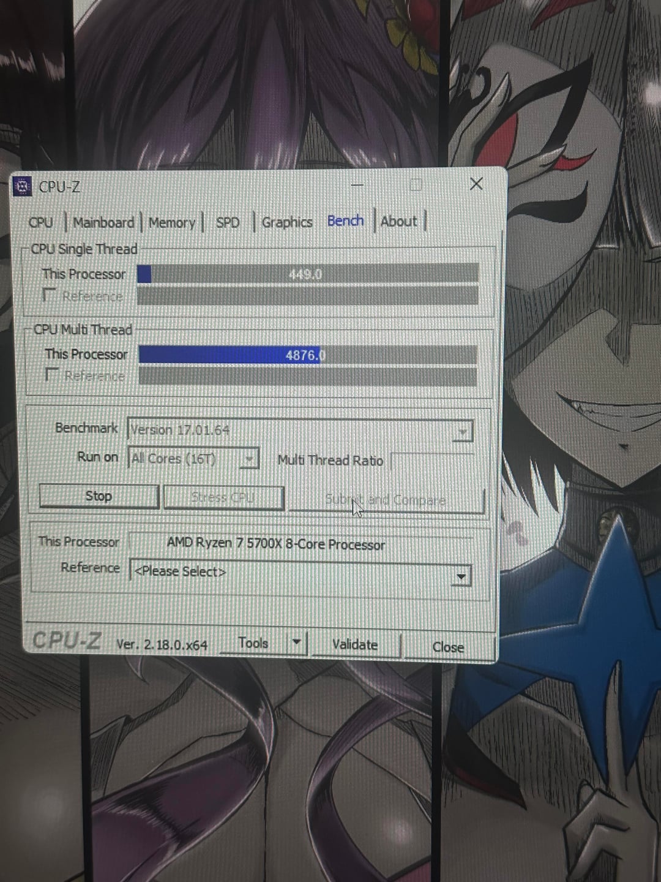The width and height of the screenshot is (661, 882).
Task: Click the Single Thread reference bar
Action: click(x=308, y=295)
